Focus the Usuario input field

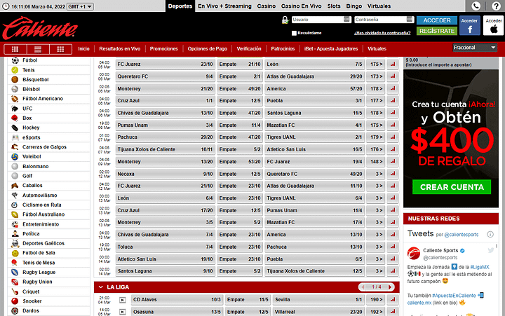pos(321,20)
